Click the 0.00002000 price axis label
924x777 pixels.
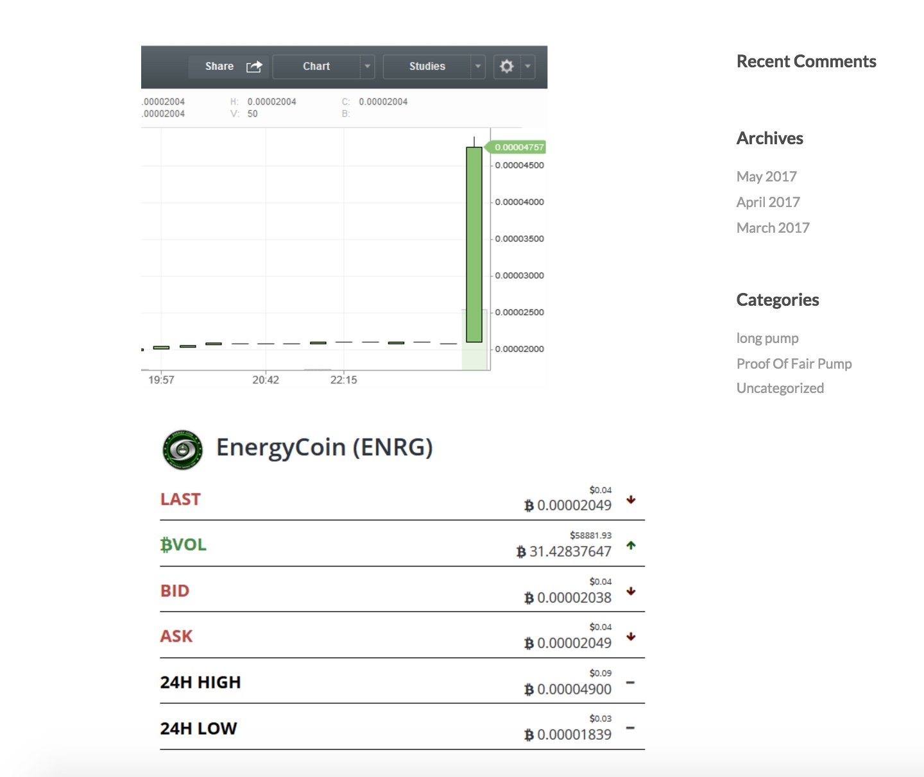click(x=519, y=349)
